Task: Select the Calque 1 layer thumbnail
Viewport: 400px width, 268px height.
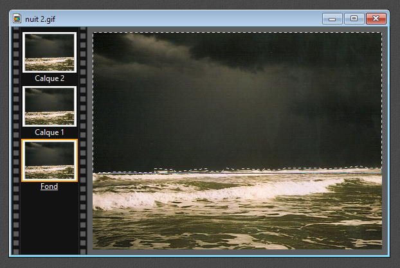Action: (x=50, y=106)
